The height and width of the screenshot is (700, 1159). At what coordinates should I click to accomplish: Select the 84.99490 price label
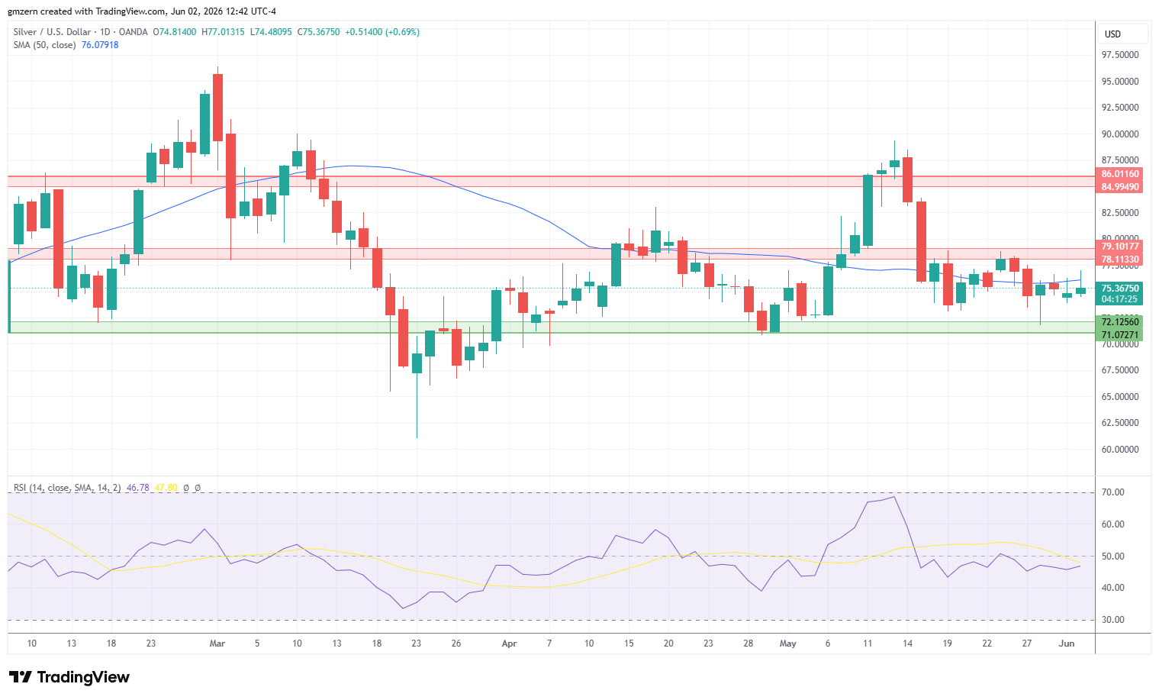tap(1120, 187)
